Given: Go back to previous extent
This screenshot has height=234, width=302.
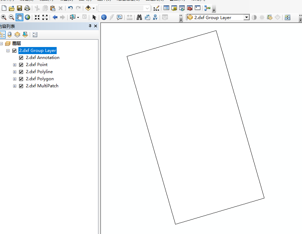Looking at the screenshot, I should (x=55, y=17).
